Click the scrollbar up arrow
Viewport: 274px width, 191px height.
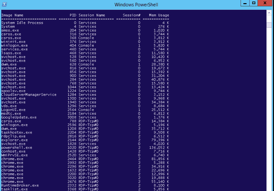(269, 13)
